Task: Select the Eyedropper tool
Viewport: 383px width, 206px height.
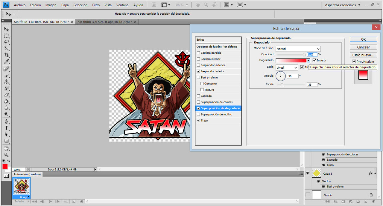Action: tap(6, 62)
